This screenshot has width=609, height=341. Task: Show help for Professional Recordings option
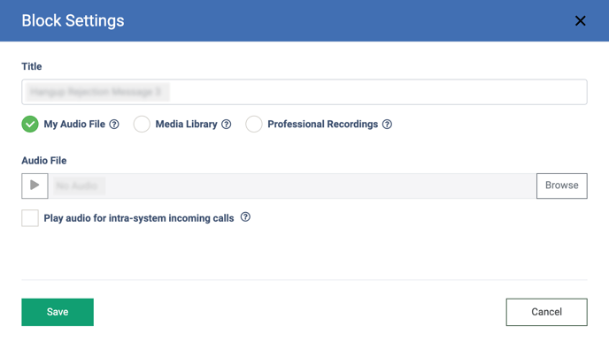387,125
